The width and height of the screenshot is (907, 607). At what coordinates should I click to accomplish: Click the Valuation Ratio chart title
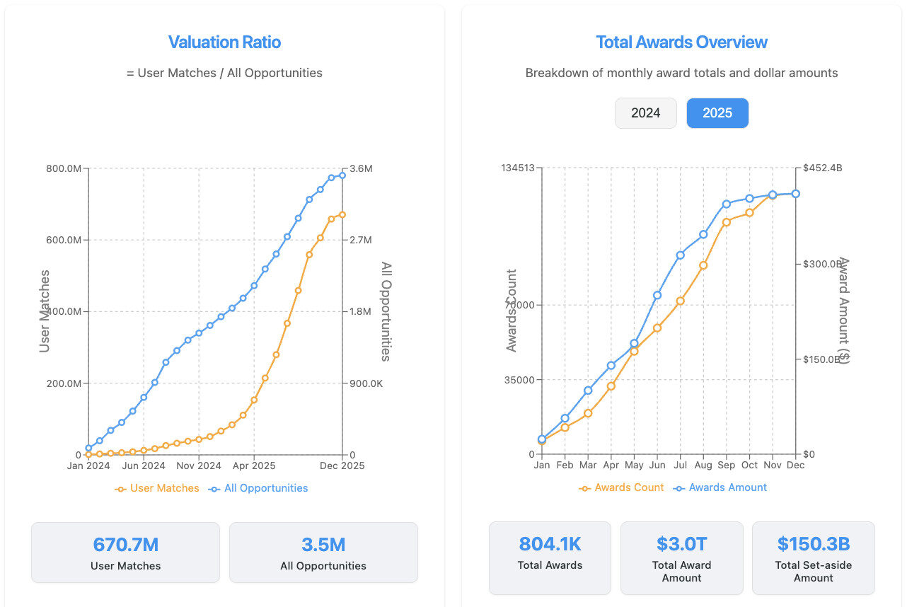(224, 42)
